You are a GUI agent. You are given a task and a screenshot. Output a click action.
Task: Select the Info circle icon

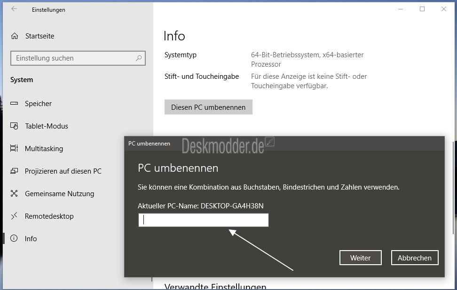[x=14, y=238]
